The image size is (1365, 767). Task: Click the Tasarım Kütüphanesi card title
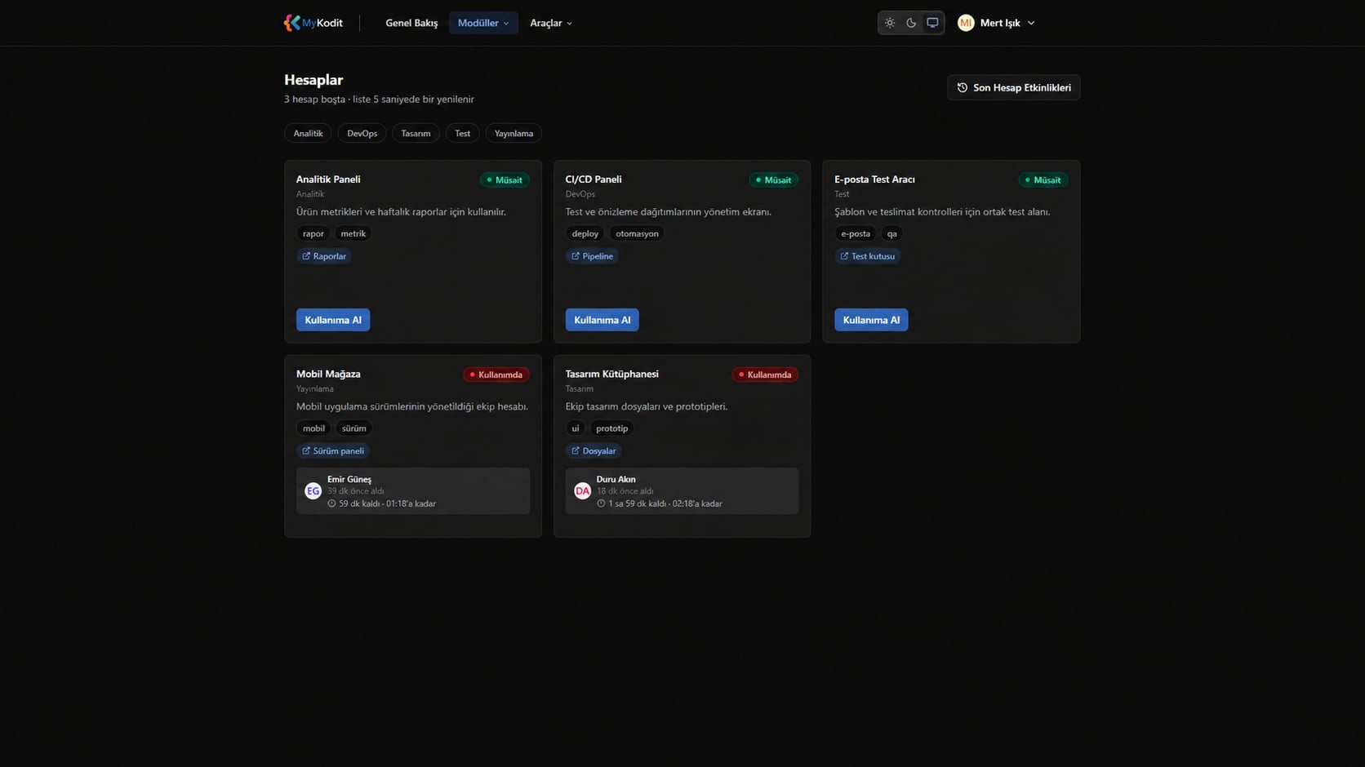pos(611,374)
